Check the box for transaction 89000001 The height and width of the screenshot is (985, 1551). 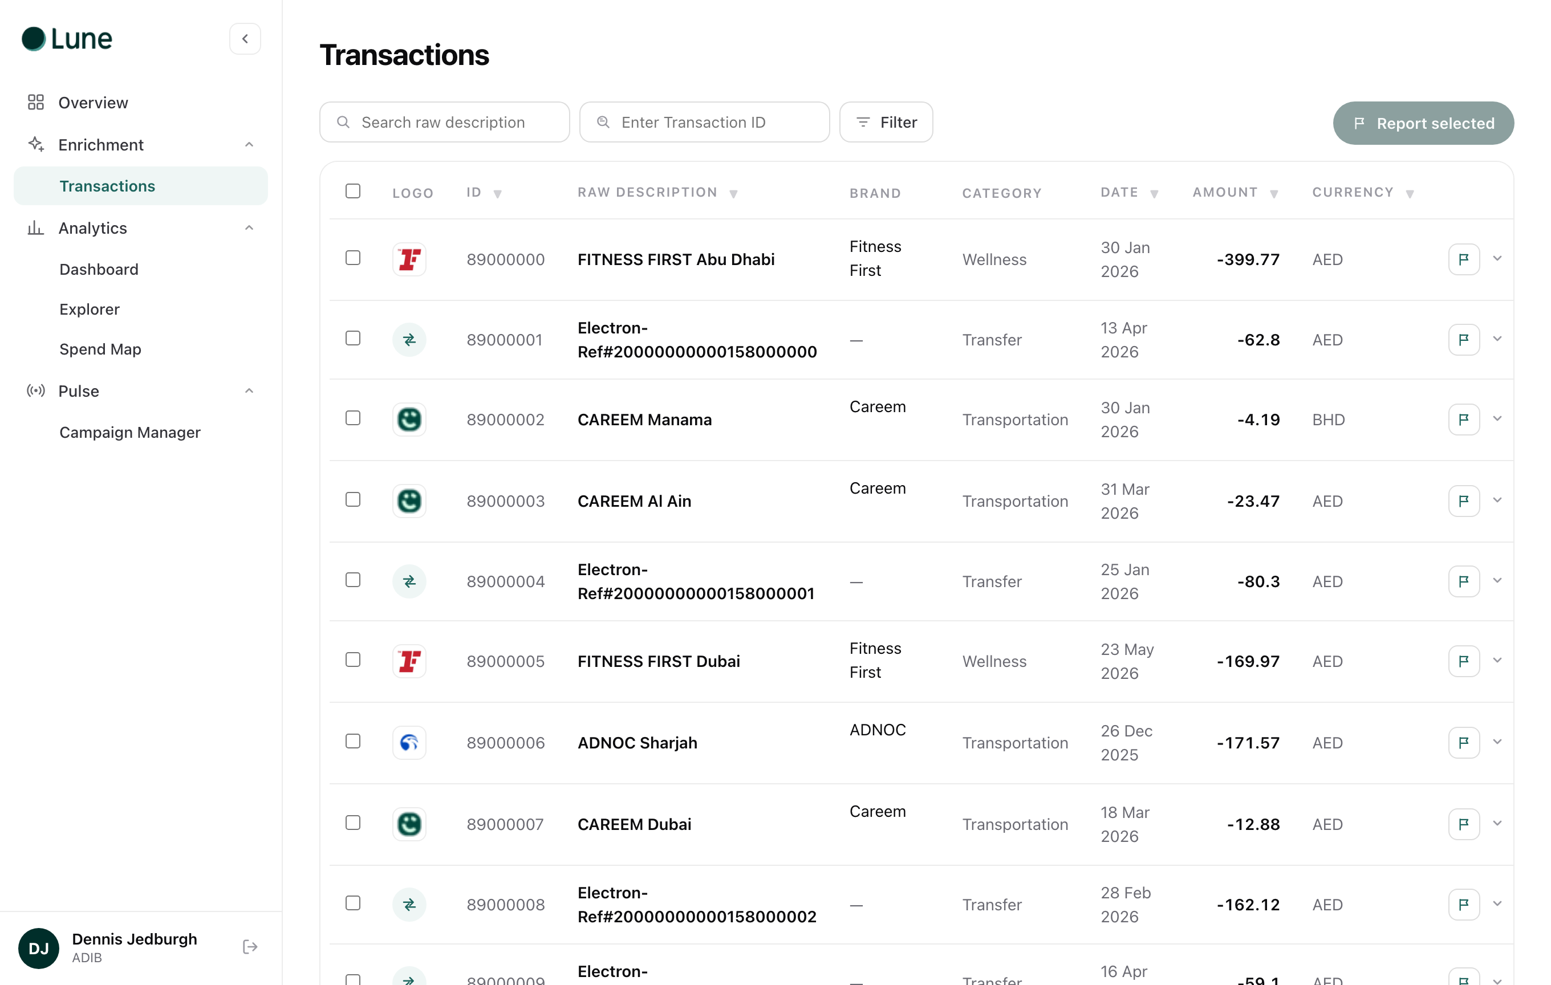point(352,338)
